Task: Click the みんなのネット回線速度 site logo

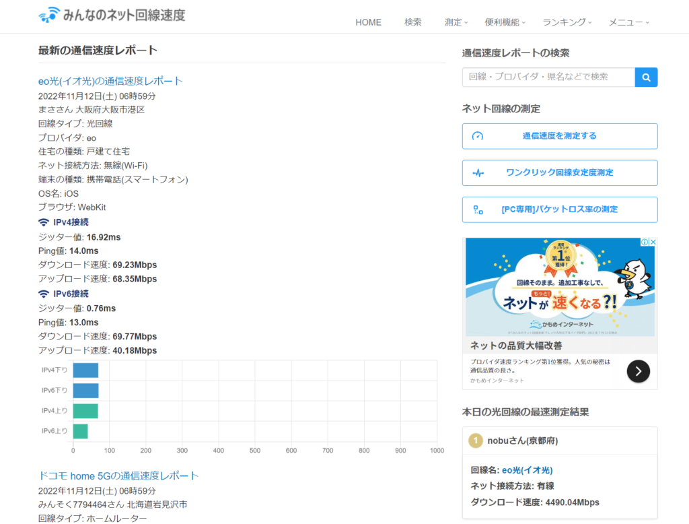Action: [112, 15]
